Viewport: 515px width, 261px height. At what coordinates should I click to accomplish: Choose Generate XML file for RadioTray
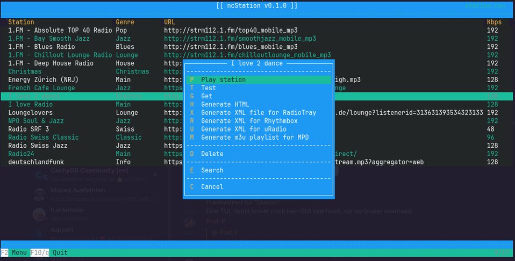(258, 113)
